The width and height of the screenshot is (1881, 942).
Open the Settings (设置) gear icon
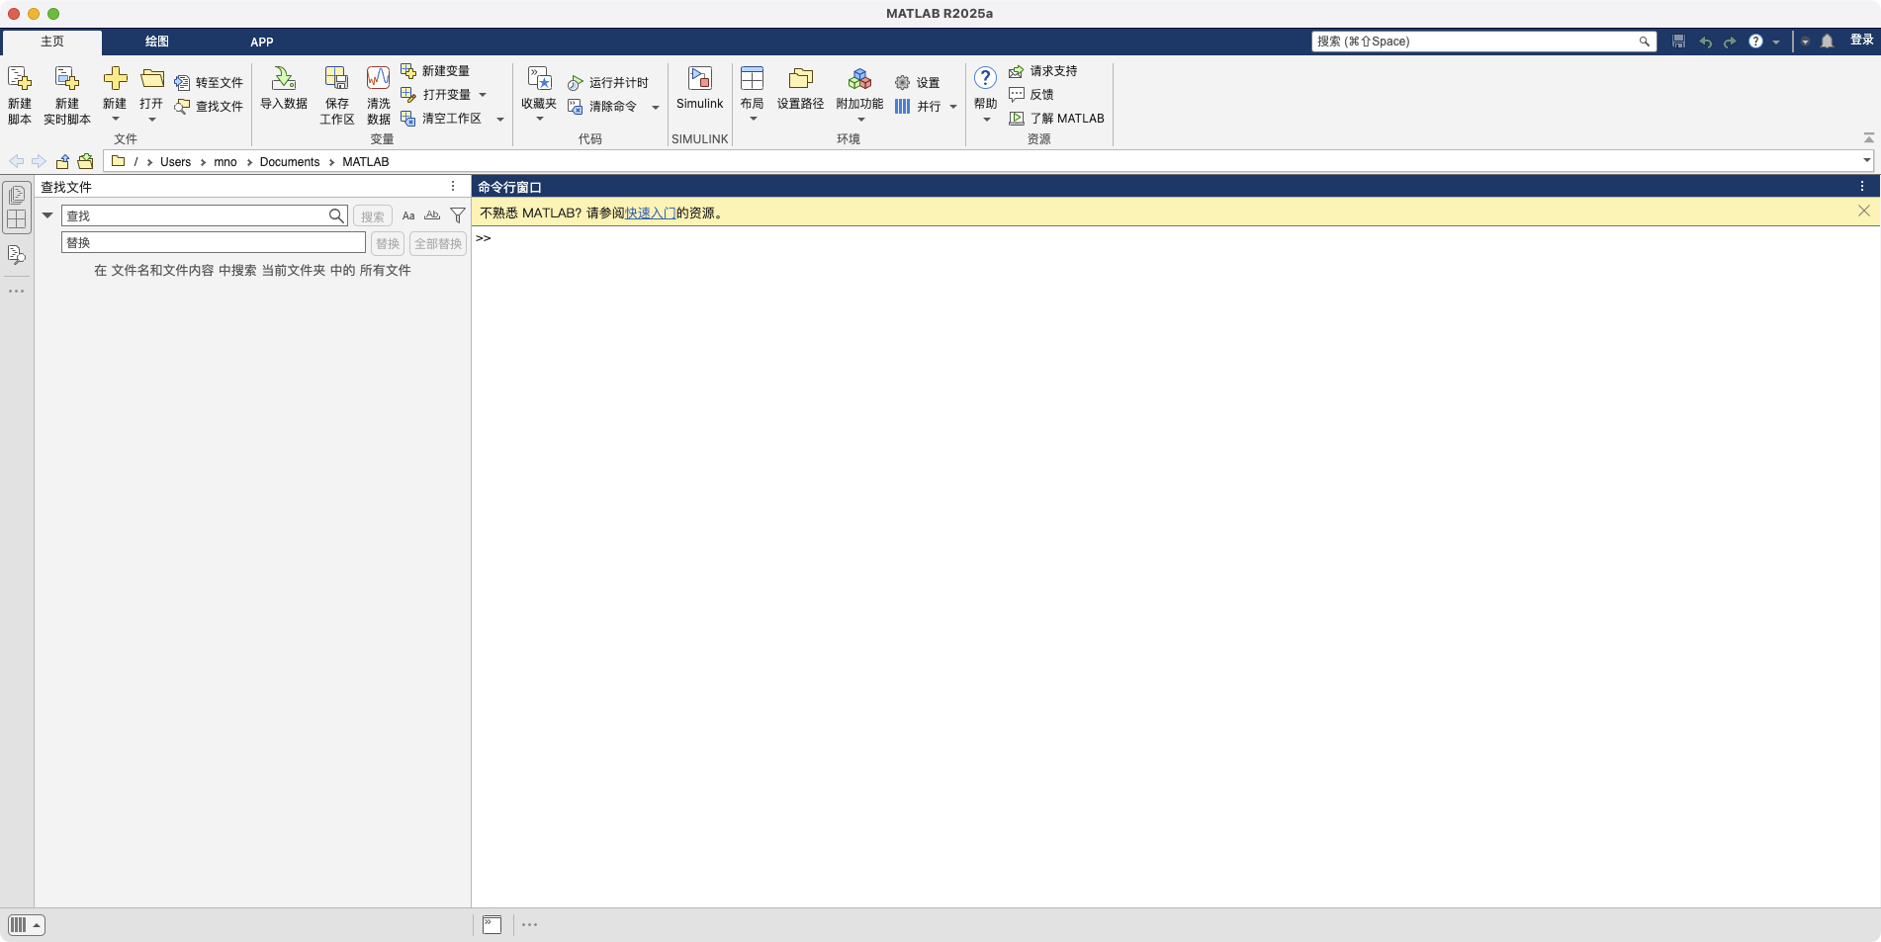pyautogui.click(x=902, y=83)
